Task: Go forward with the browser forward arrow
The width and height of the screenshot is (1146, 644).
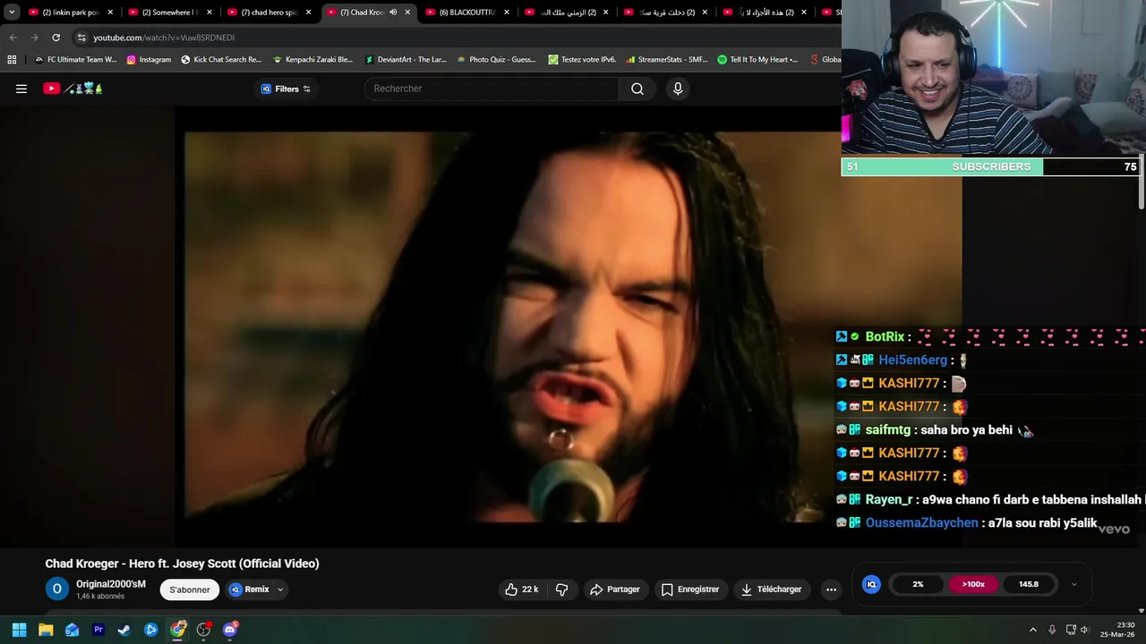Action: point(34,38)
